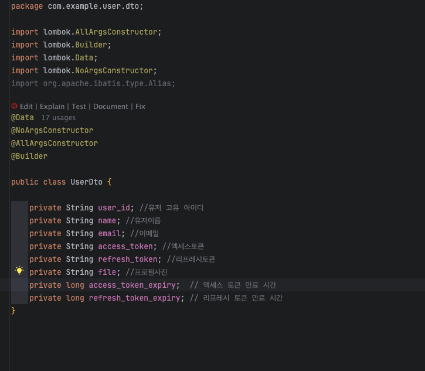Click the @Builder annotation

point(29,156)
